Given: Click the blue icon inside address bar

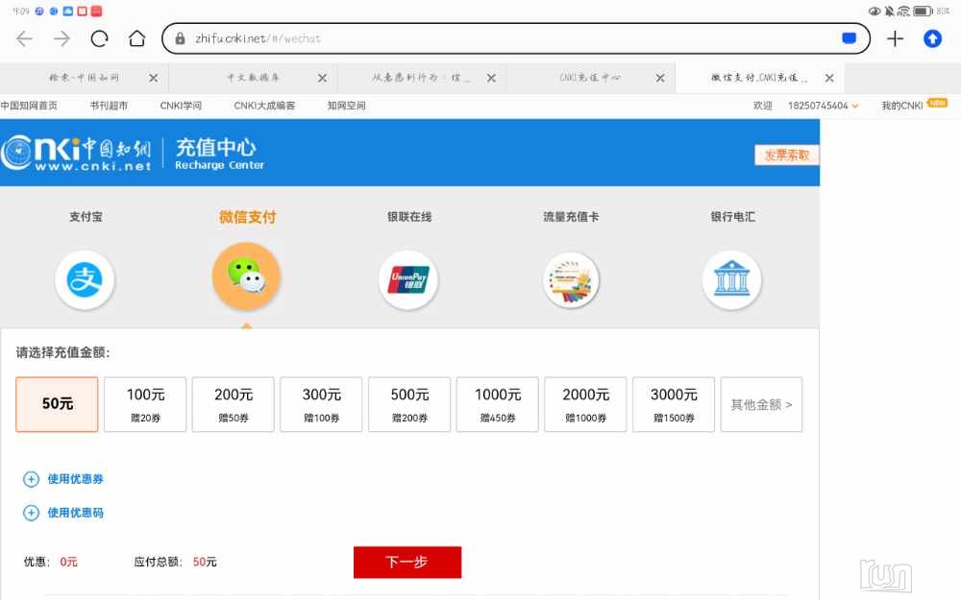Looking at the screenshot, I should [849, 38].
